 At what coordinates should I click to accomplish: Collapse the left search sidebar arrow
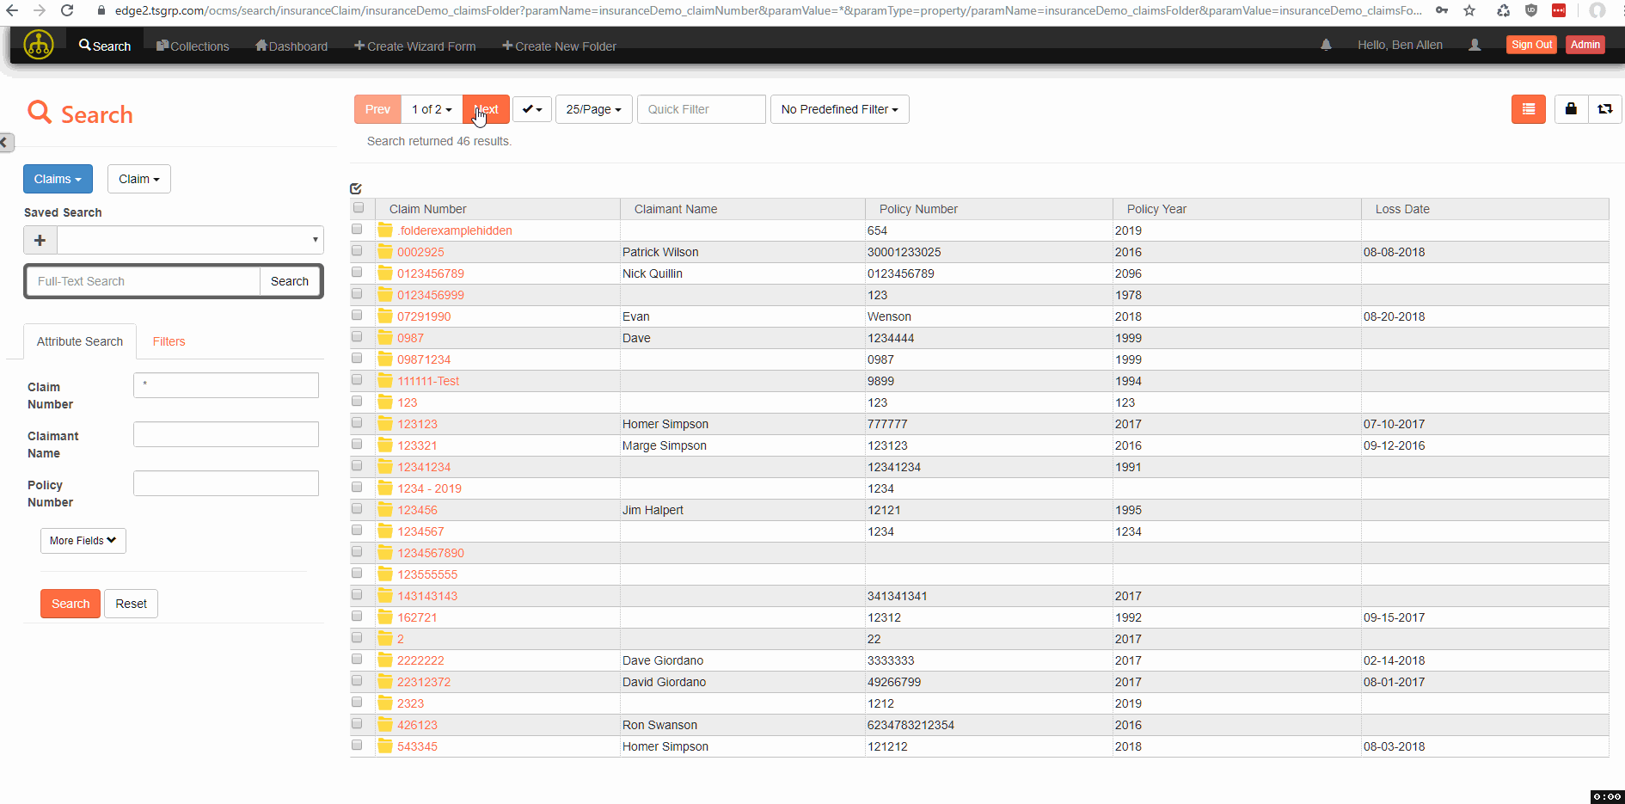pyautogui.click(x=6, y=142)
